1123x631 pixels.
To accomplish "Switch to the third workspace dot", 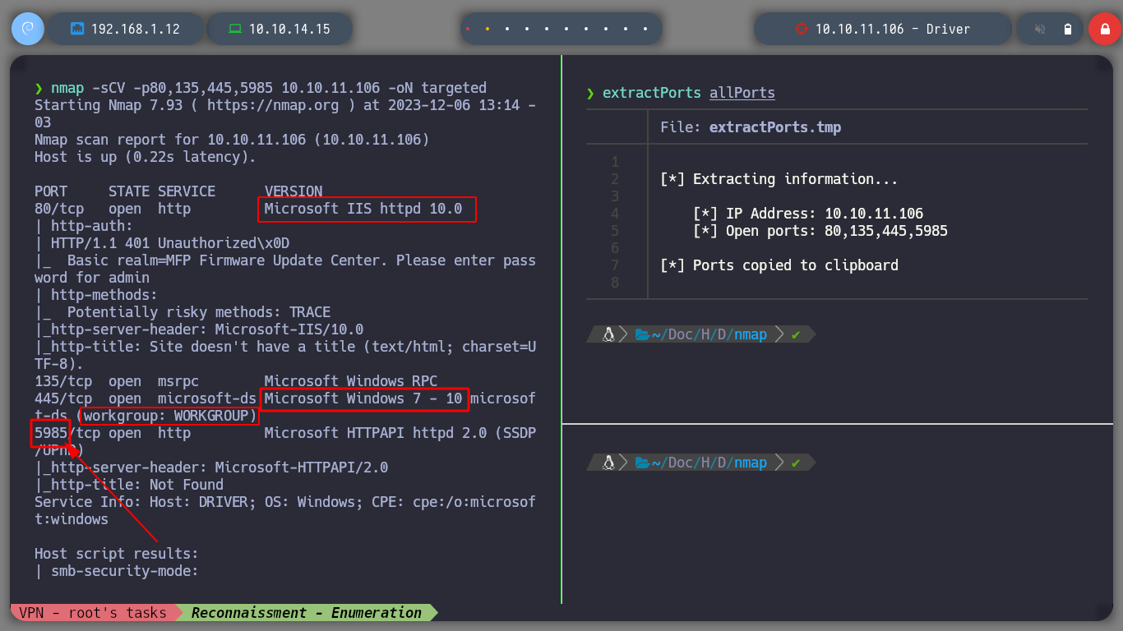I will coord(507,29).
